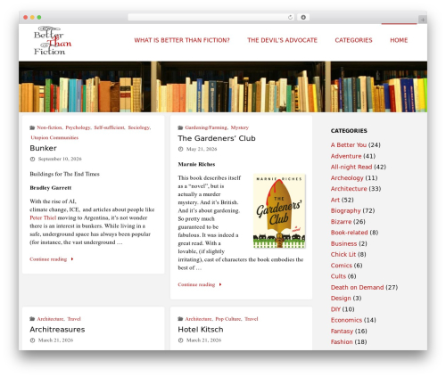Click the September 10, 2026 date

[x=60, y=160]
